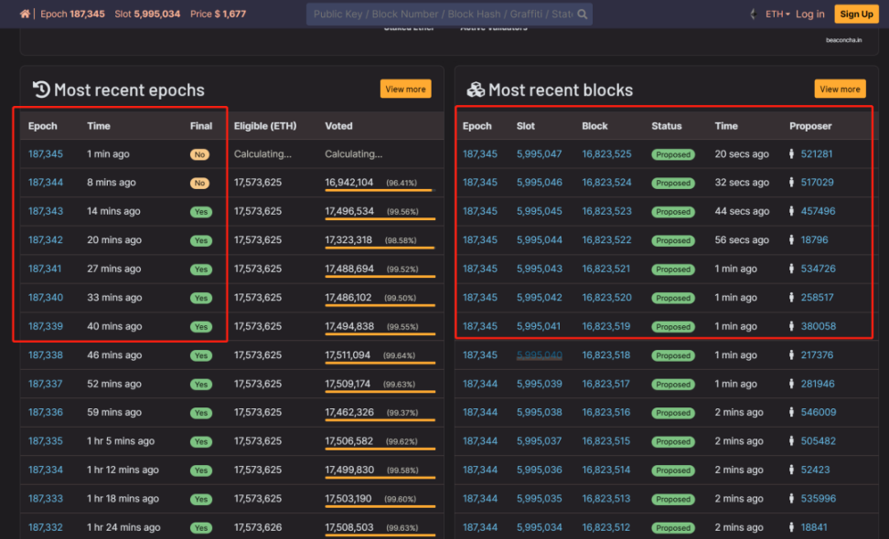The height and width of the screenshot is (539, 889).
Task: Click the Most recent epochs history icon
Action: (41, 90)
